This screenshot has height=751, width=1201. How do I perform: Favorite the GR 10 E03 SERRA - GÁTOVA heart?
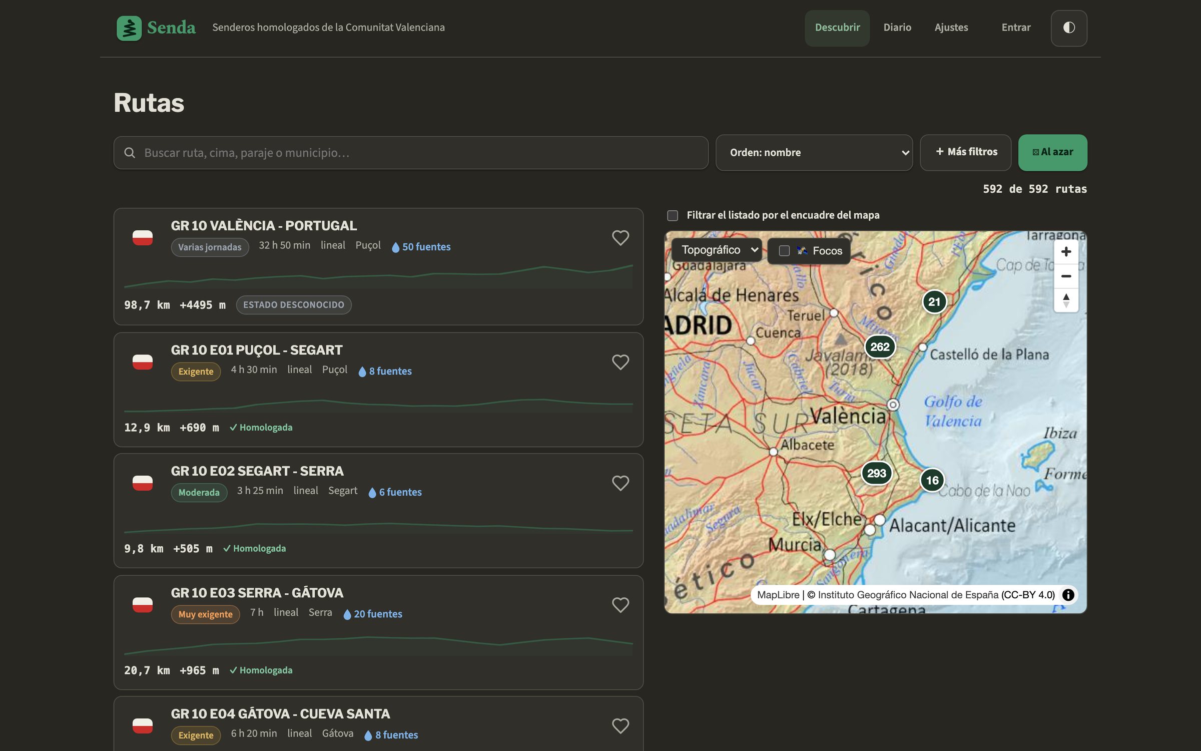[620, 605]
